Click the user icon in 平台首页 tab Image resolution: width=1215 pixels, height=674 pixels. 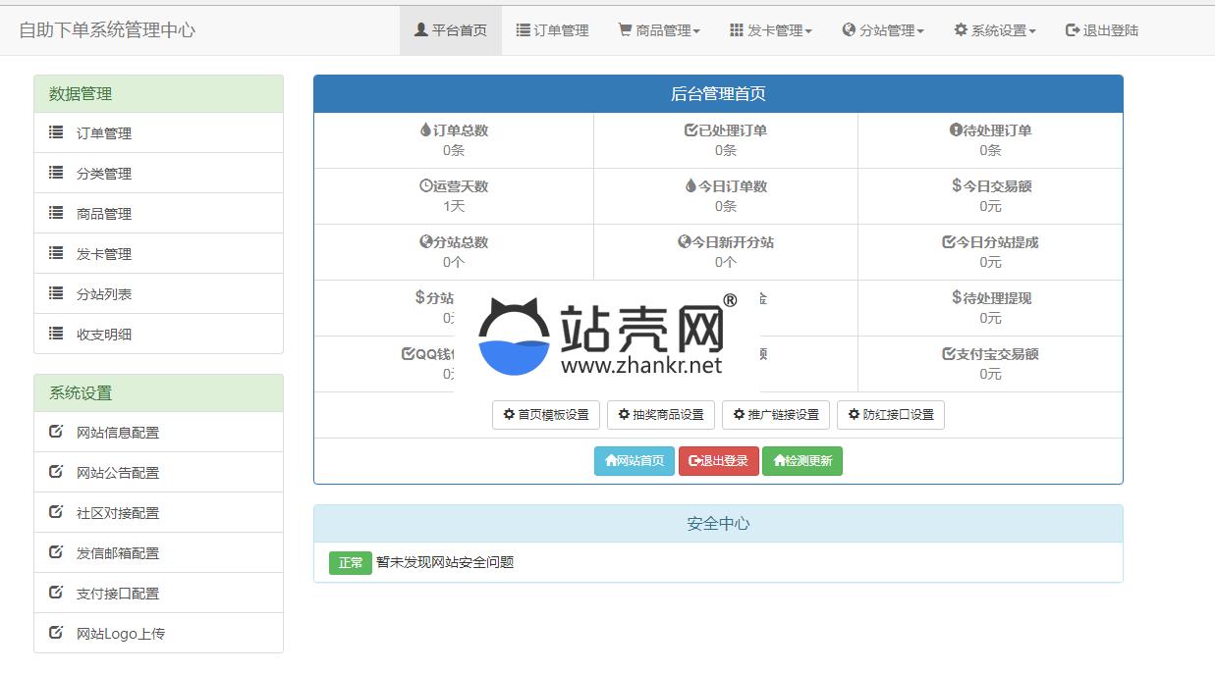pos(420,30)
